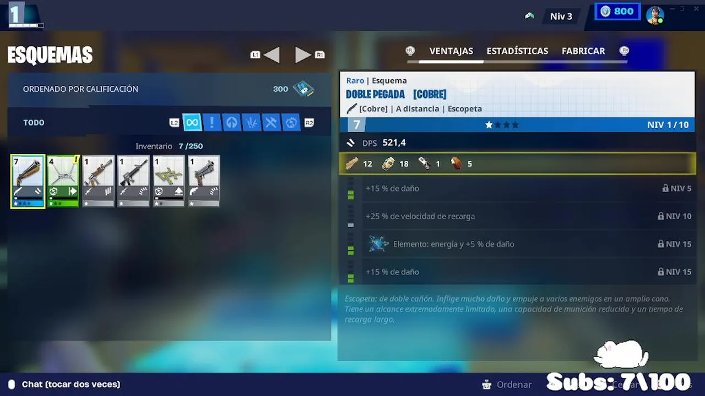Switch to the Estadísticas tab
The height and width of the screenshot is (396, 705).
coord(517,51)
